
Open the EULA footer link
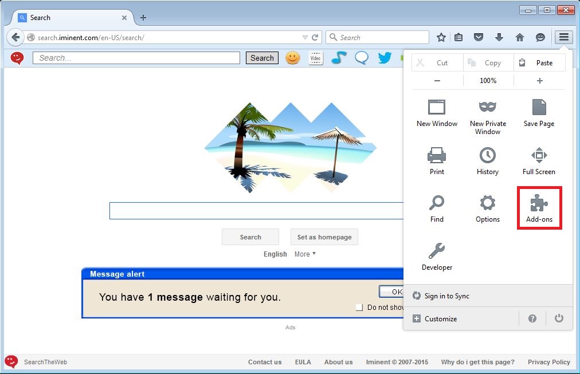[x=303, y=362]
